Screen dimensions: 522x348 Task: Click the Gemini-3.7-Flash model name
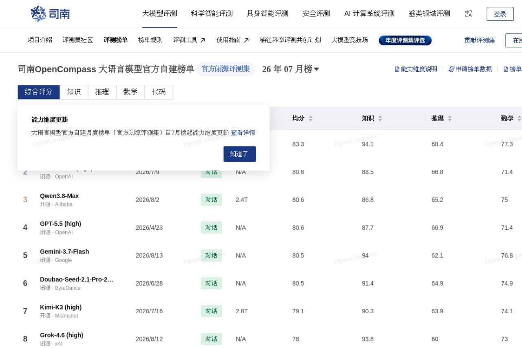(x=64, y=251)
